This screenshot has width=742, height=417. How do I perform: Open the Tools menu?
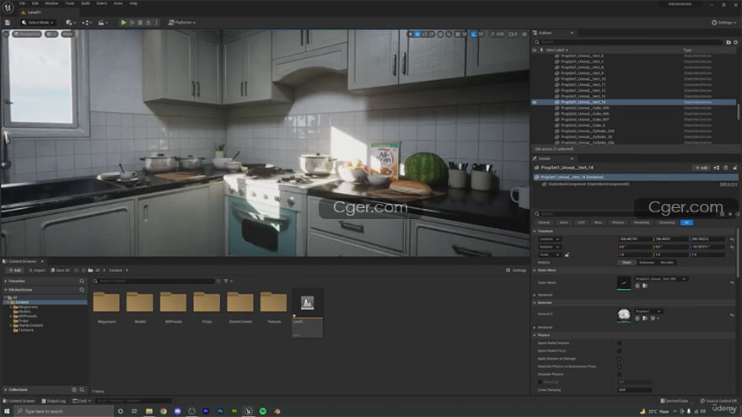coord(69,3)
